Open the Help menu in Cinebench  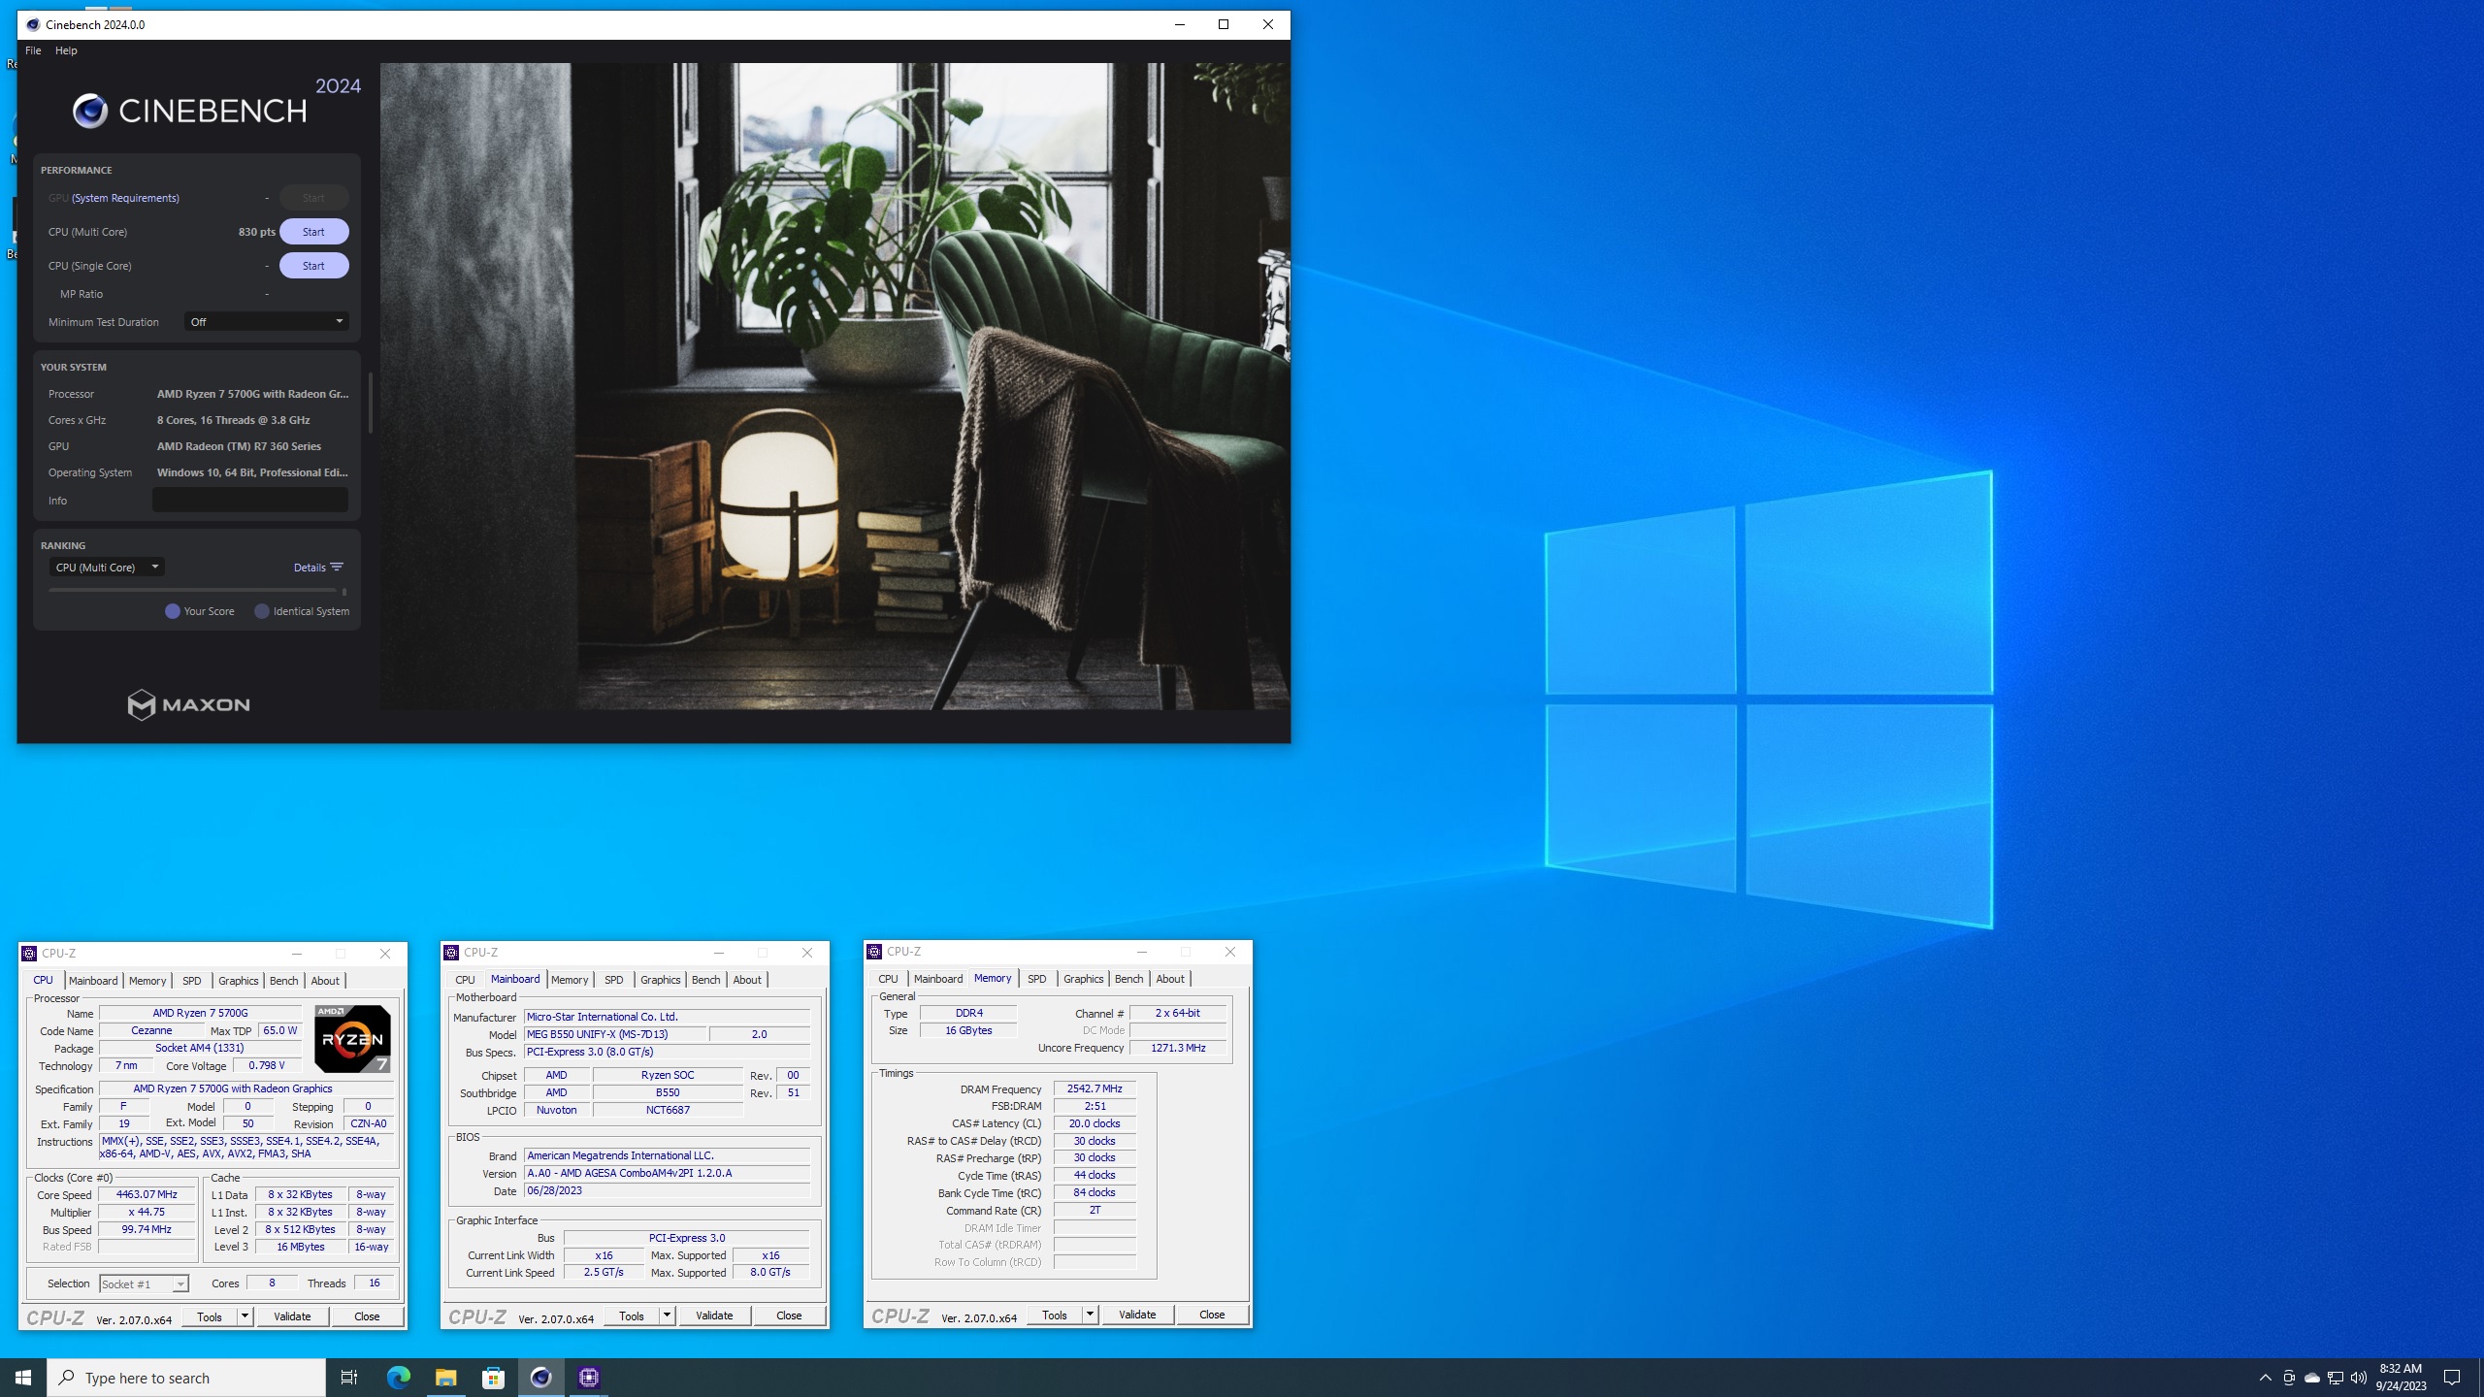click(x=66, y=50)
